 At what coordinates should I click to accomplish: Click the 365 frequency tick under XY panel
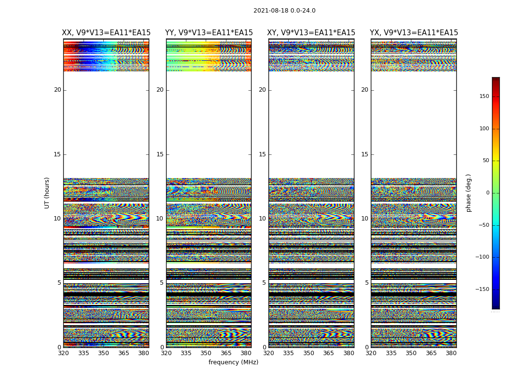[x=328, y=353]
